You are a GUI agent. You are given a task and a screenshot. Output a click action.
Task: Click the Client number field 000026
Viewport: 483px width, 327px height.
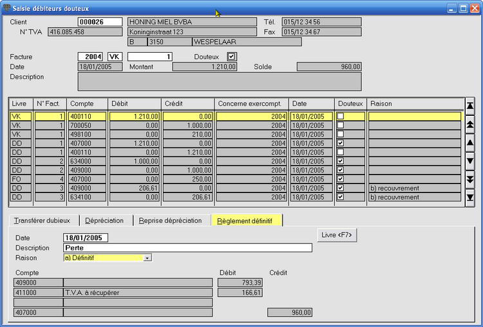coord(100,22)
